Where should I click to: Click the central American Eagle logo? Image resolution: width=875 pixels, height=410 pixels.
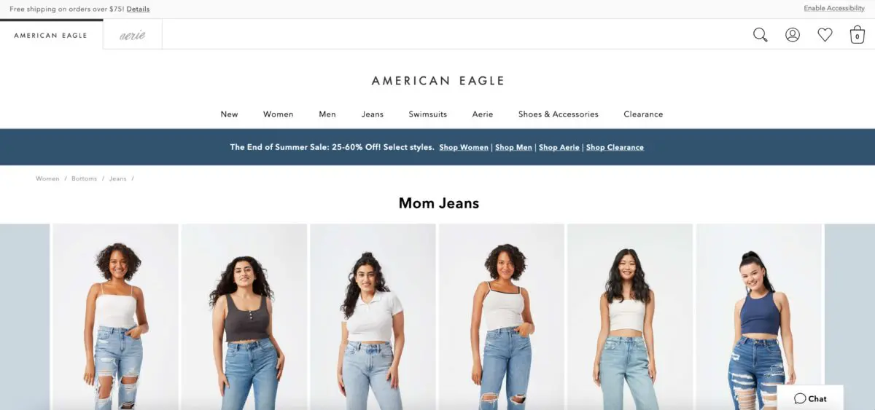[437, 81]
